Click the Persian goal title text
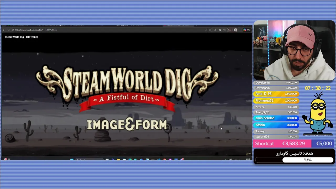 [294, 153]
